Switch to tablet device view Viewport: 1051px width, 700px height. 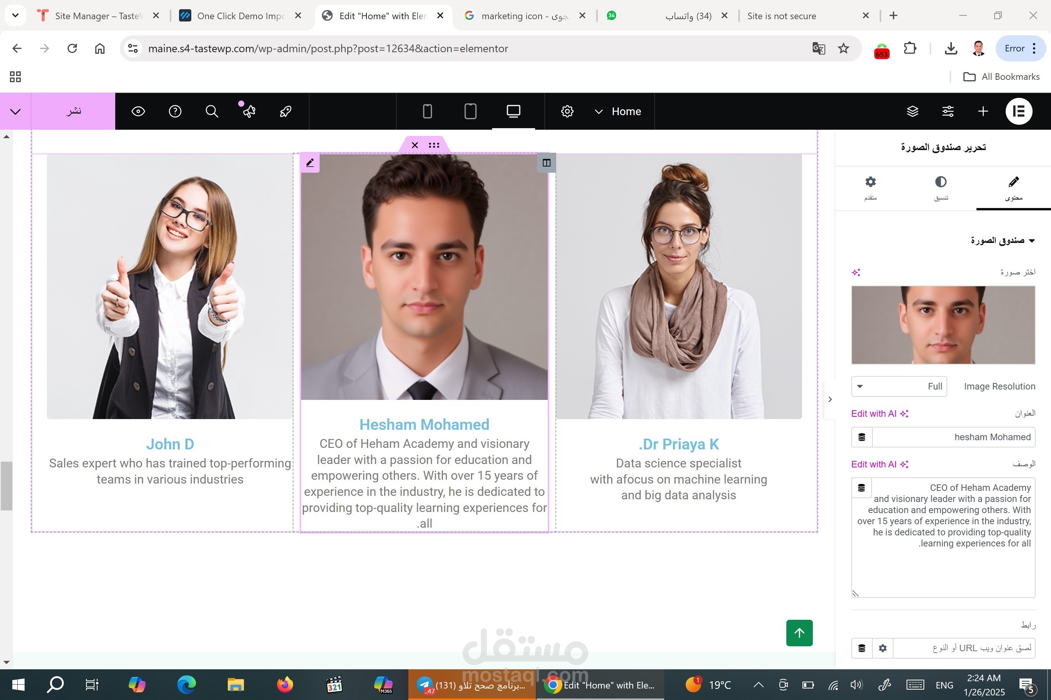(470, 111)
